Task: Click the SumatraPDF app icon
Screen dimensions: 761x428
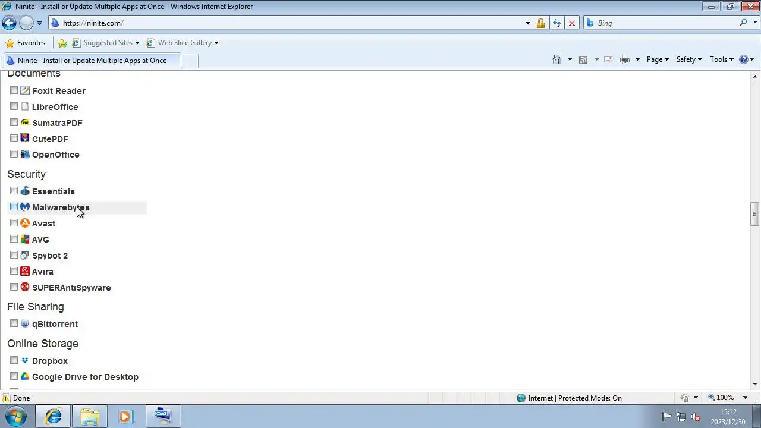Action: pyautogui.click(x=24, y=122)
